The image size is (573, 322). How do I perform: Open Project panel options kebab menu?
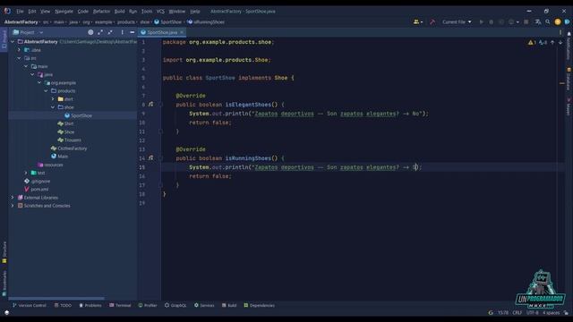coord(122,32)
